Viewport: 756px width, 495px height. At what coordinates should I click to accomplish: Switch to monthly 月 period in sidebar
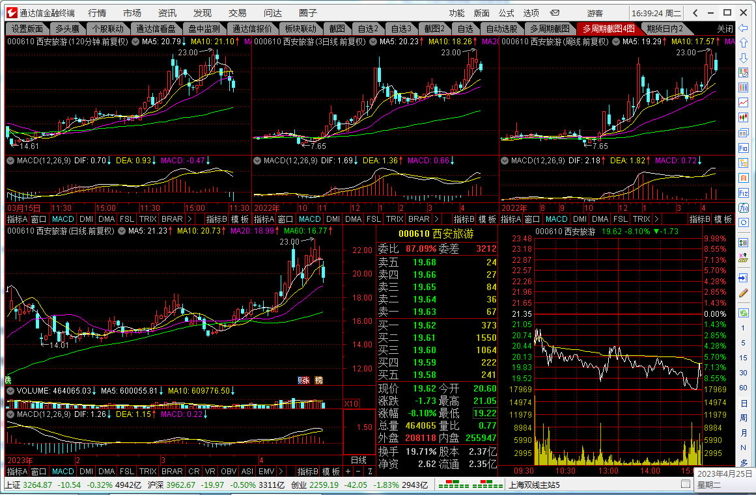pos(744,433)
